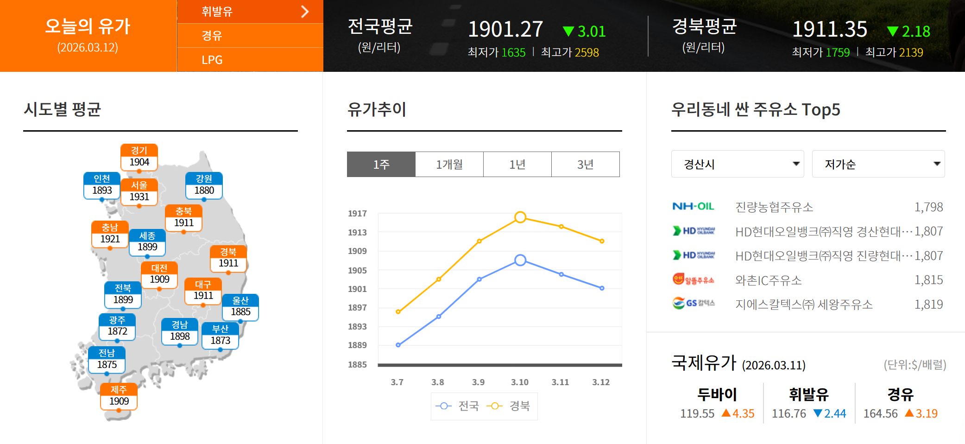
Task: Click the NH-OIL brand logo
Action: (x=693, y=206)
